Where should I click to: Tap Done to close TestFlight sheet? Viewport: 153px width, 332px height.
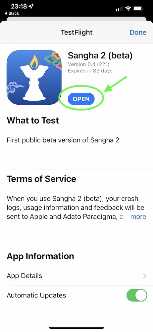[x=138, y=32]
